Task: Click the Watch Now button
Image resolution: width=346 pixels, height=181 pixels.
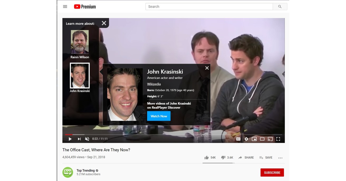Action: pos(159,116)
